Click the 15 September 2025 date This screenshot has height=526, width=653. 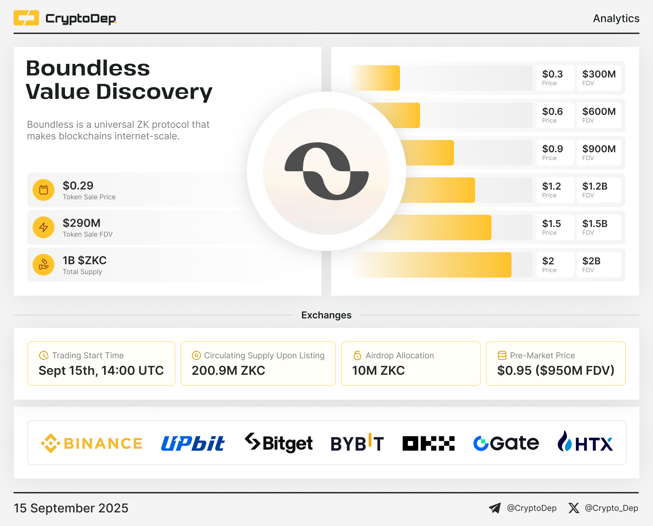point(71,508)
